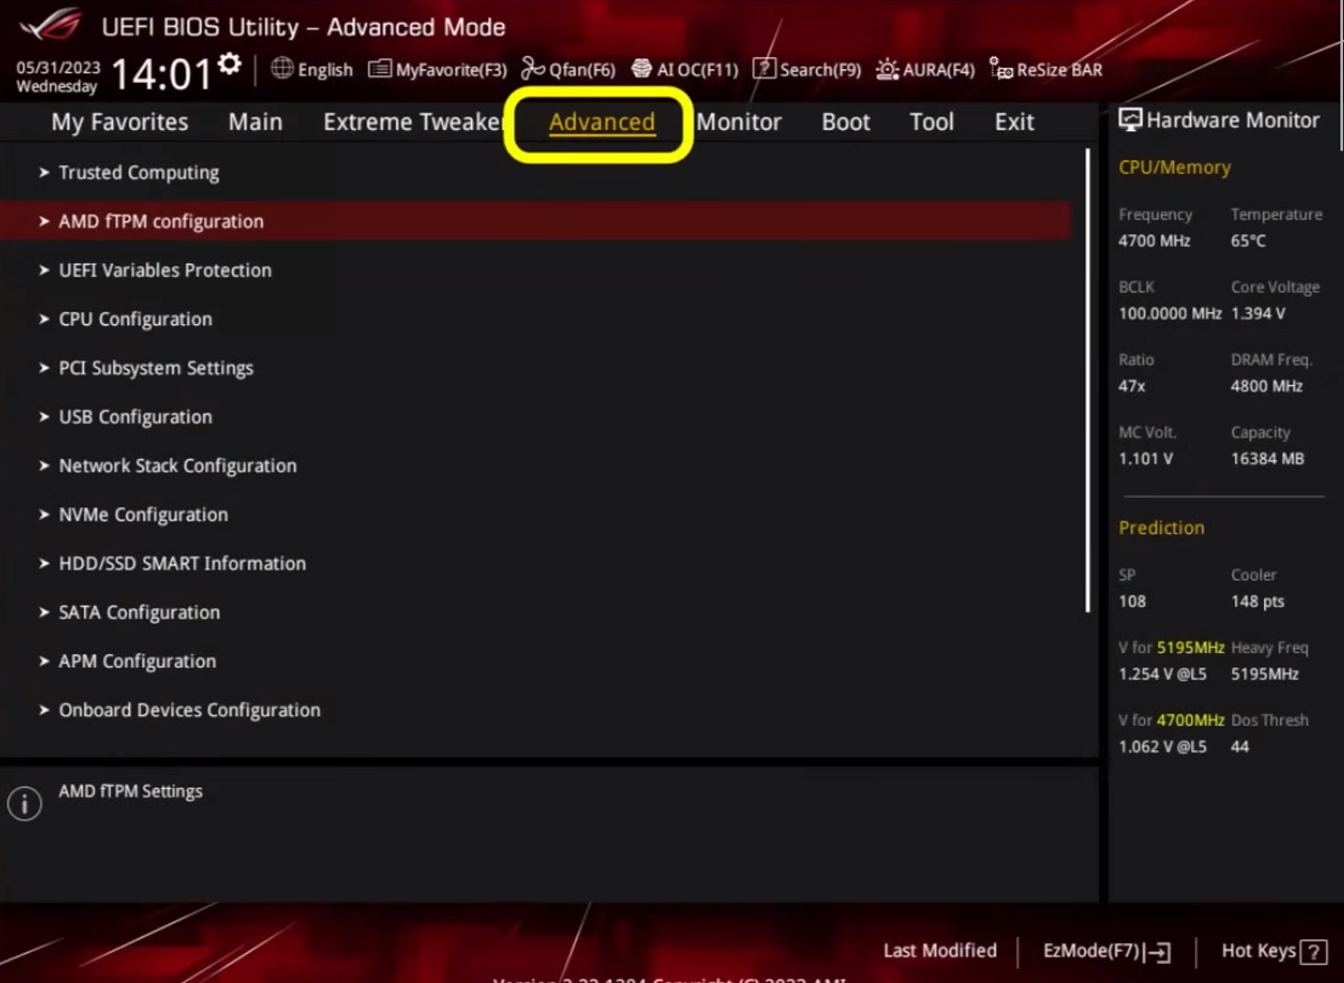
Task: Open the Exit tab
Action: 1015,122
